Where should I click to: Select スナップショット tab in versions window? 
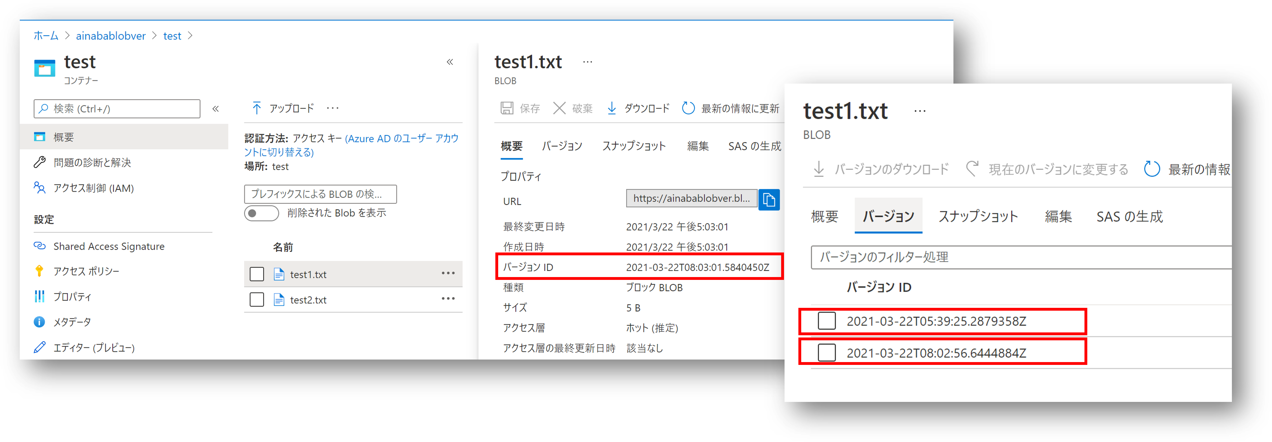point(978,216)
